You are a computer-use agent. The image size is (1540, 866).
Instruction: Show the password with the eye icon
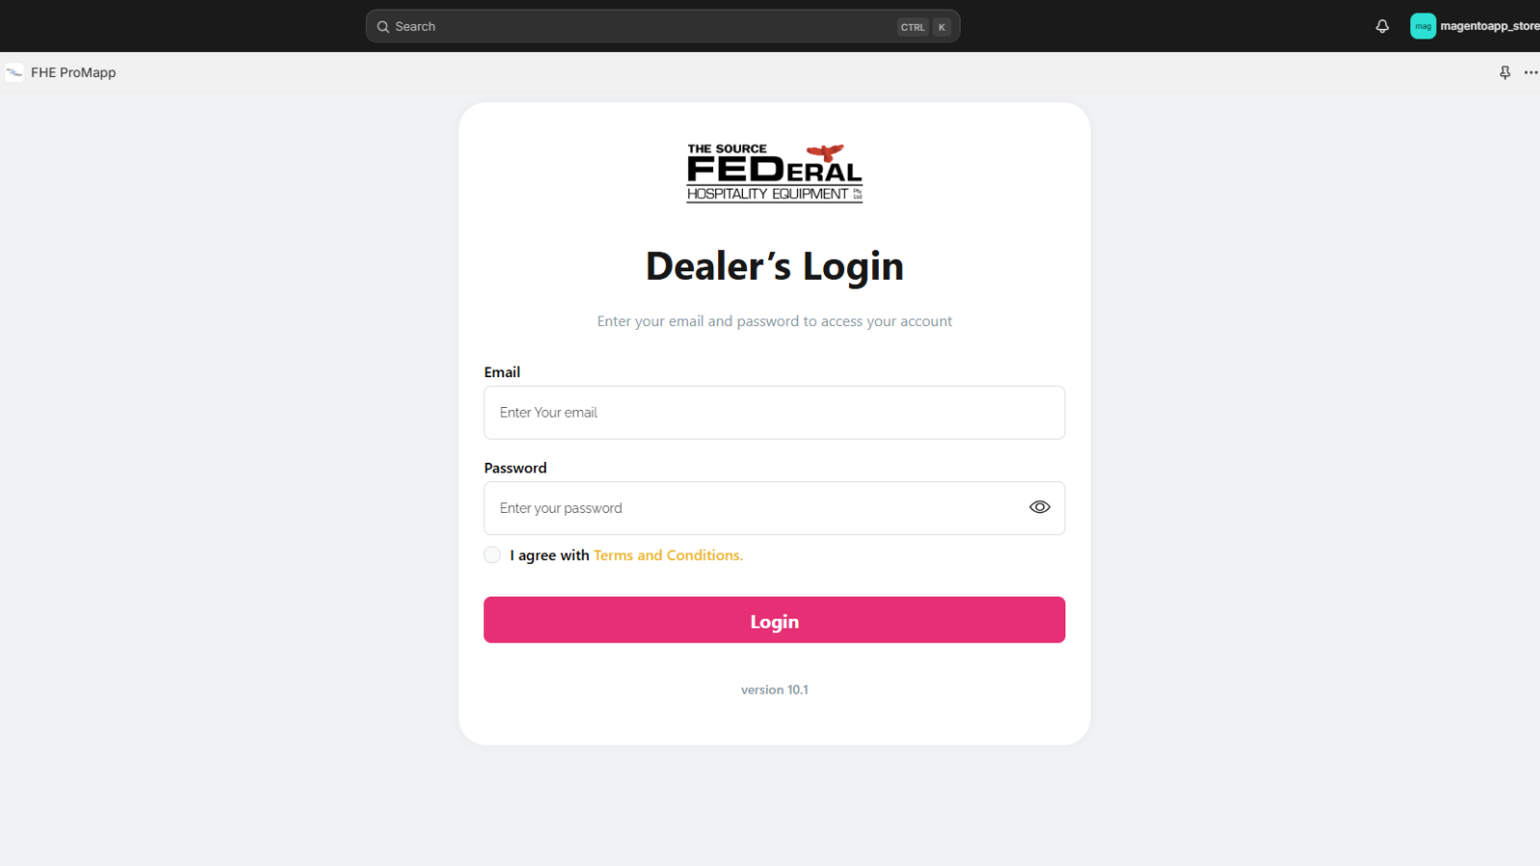click(x=1039, y=507)
